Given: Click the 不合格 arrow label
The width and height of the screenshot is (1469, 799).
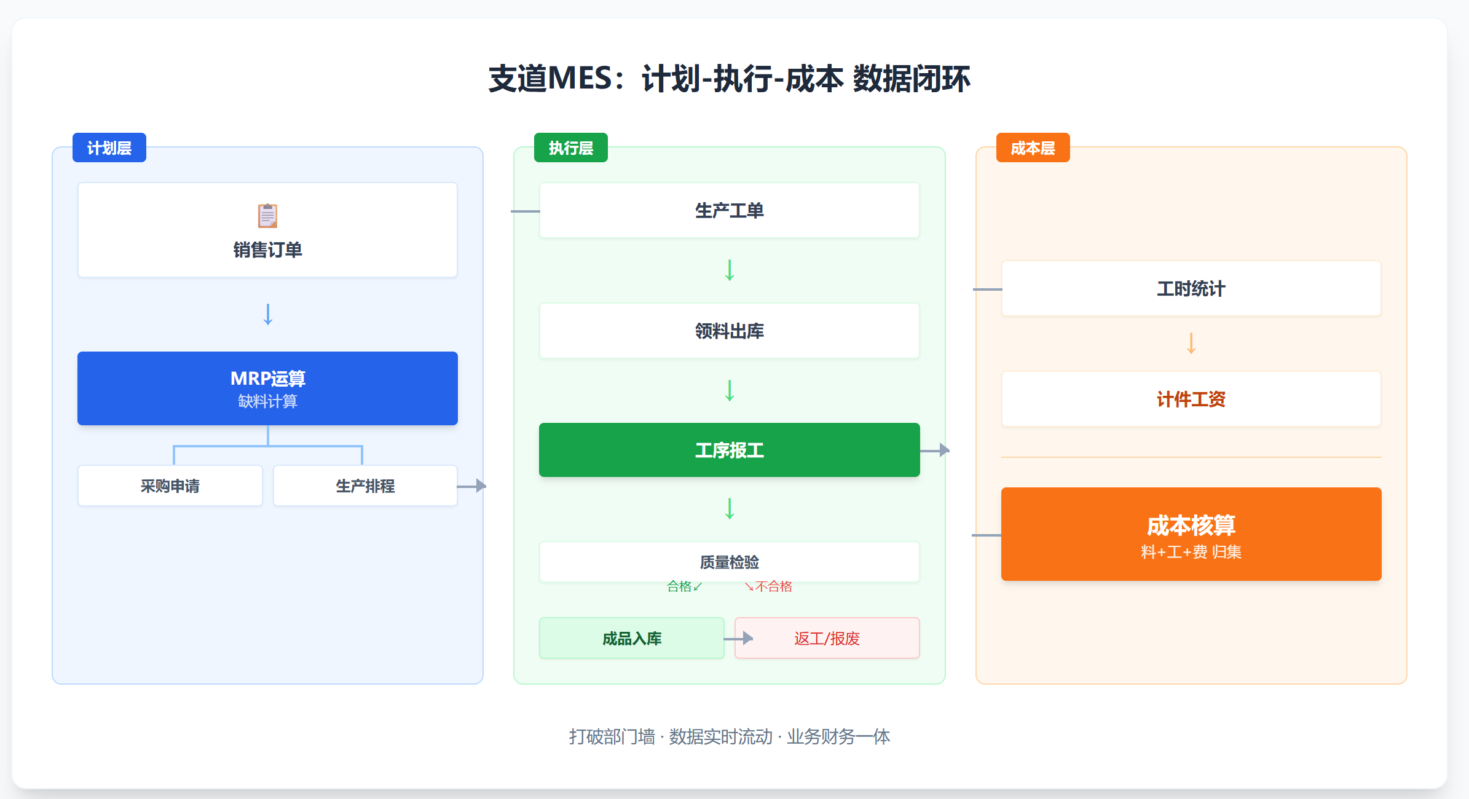Looking at the screenshot, I should [768, 586].
